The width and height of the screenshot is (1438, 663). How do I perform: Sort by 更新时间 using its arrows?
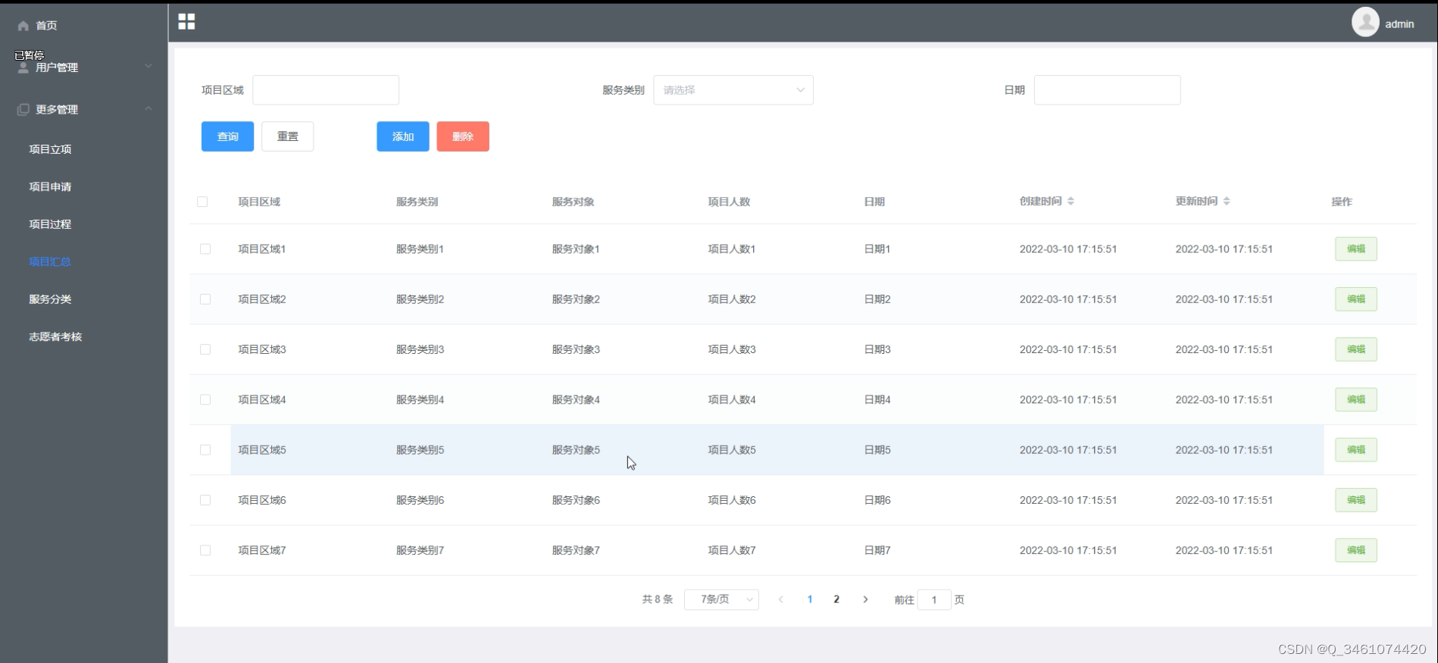click(x=1227, y=201)
